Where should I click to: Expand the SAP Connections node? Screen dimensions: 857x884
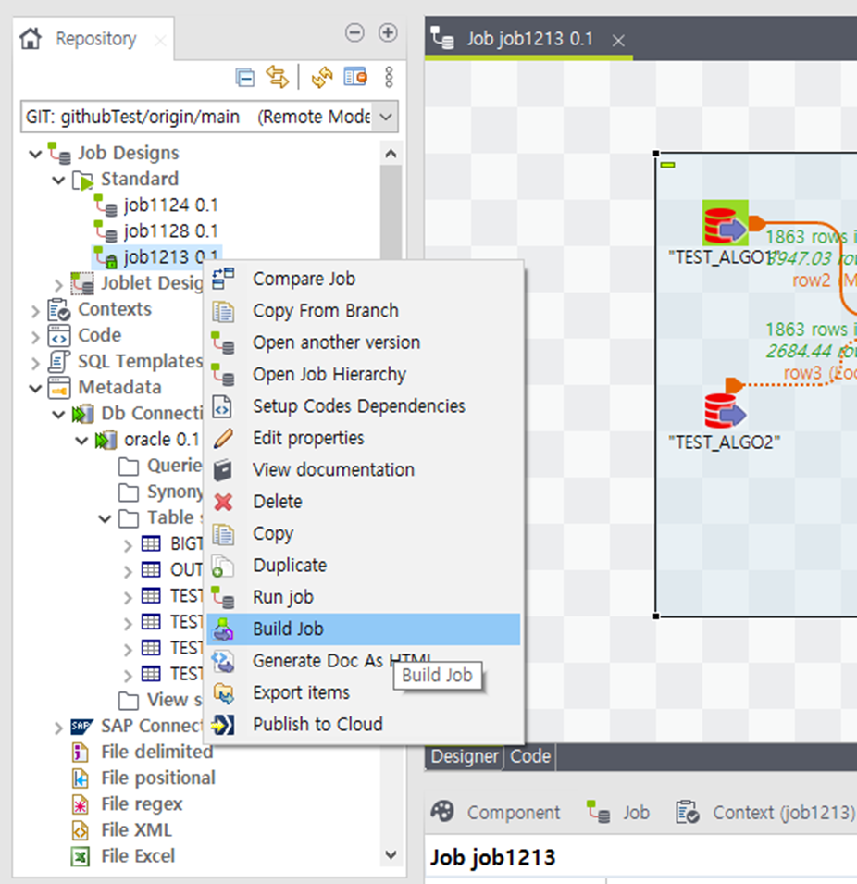pyautogui.click(x=58, y=728)
